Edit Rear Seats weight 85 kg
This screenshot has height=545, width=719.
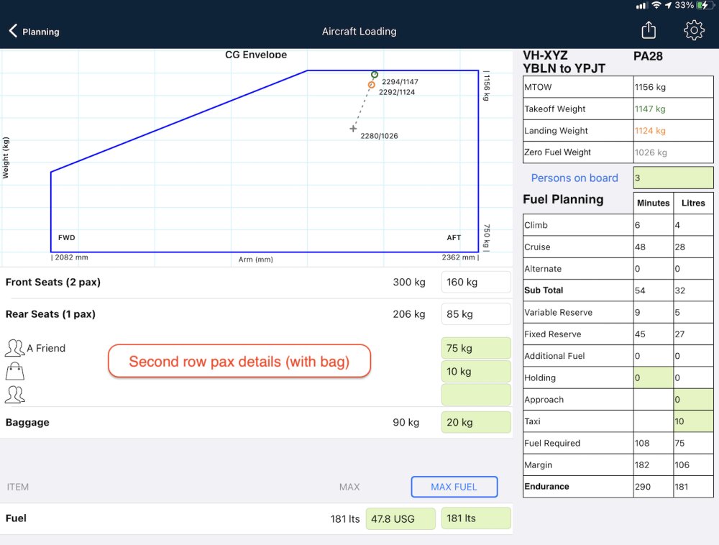click(x=475, y=314)
